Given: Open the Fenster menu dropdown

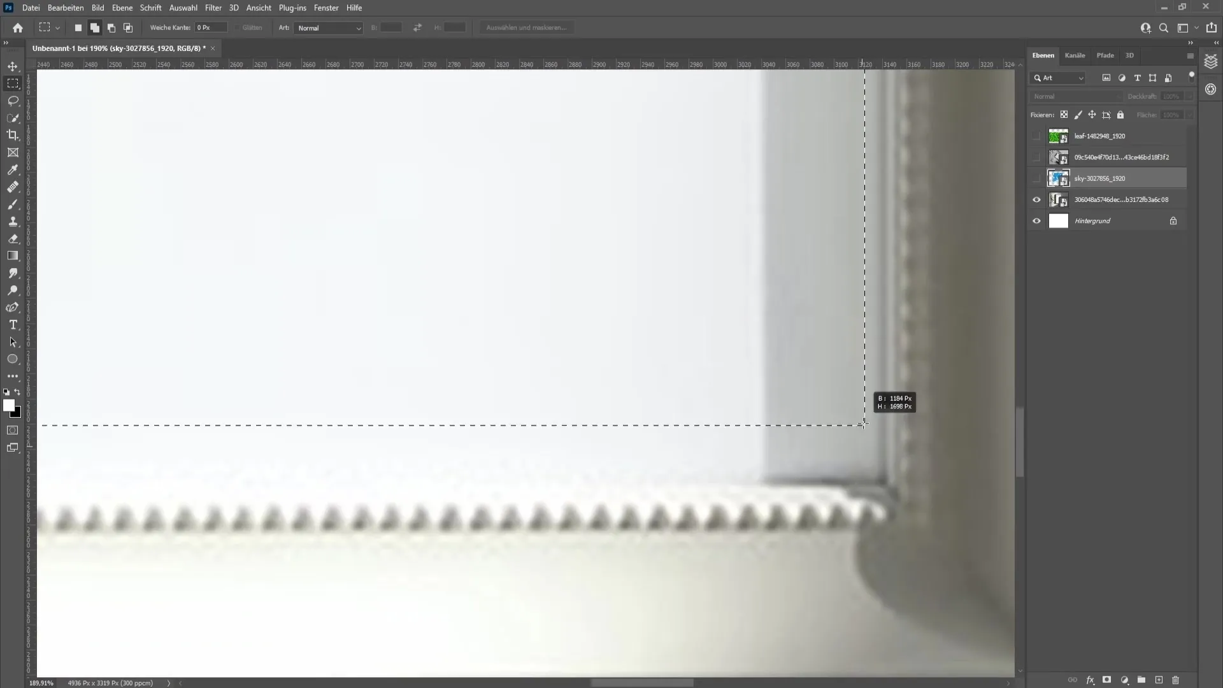Looking at the screenshot, I should 327,8.
